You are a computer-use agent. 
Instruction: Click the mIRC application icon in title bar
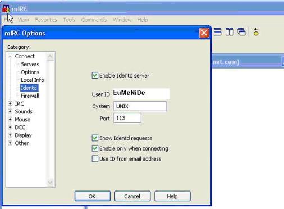[x=6, y=9]
